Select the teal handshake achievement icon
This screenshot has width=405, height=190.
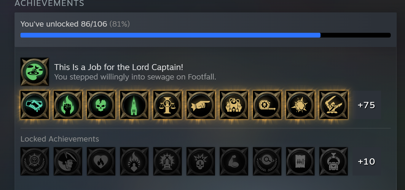[35, 105]
